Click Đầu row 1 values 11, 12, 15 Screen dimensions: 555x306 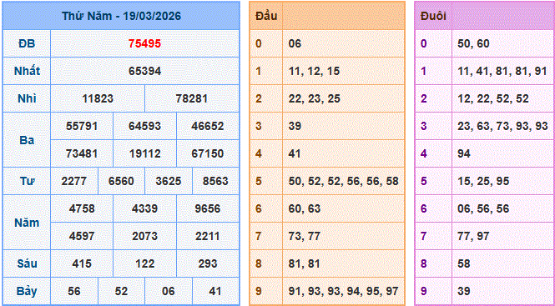coord(314,71)
